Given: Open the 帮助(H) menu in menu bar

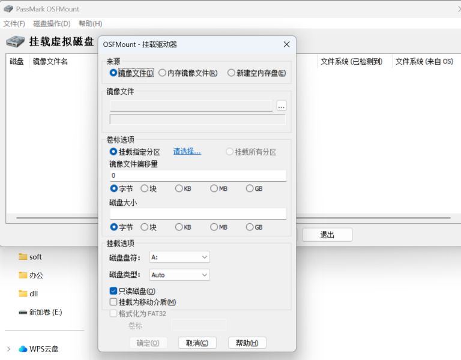Looking at the screenshot, I should tap(90, 23).
